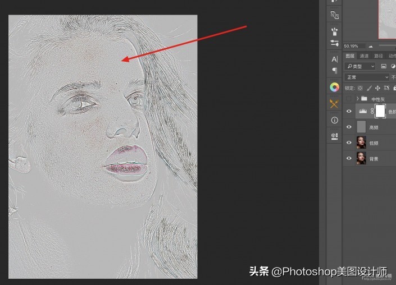This screenshot has height=285, width=396.
Task: Show the 中性灰 group visibility box
Action: [x=349, y=99]
